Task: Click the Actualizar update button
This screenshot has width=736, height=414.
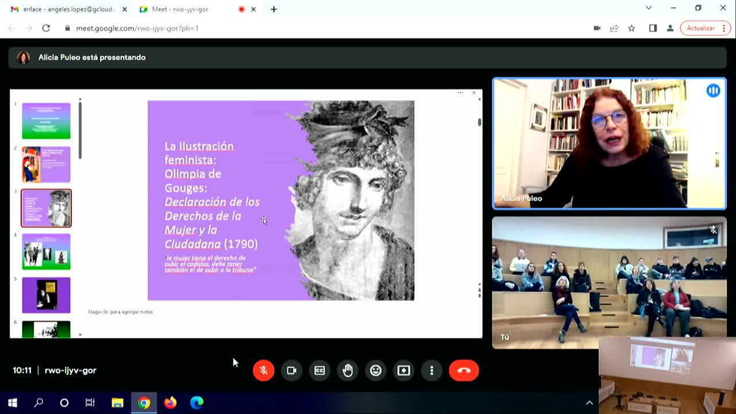Action: 705,28
